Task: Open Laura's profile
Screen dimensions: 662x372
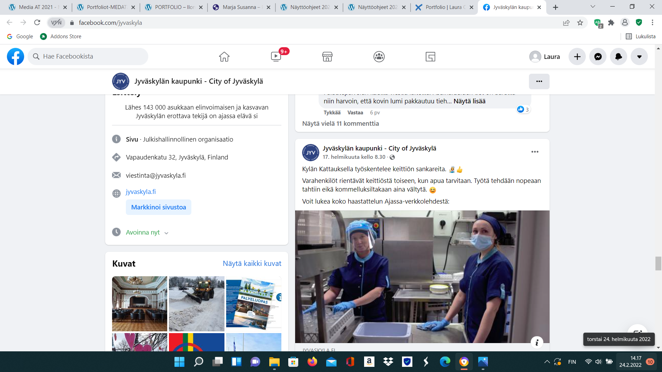Action: click(x=545, y=56)
